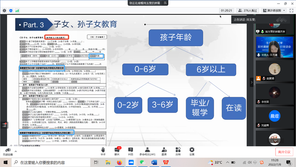Click the 离开会议 leave meeting button
Viewport: 296px width, 167px height.
(284, 152)
